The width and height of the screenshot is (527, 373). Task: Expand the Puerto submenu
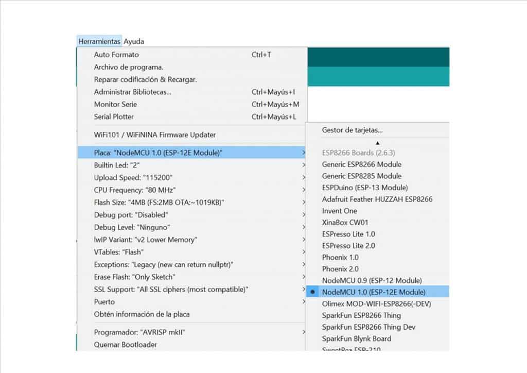[x=104, y=302]
